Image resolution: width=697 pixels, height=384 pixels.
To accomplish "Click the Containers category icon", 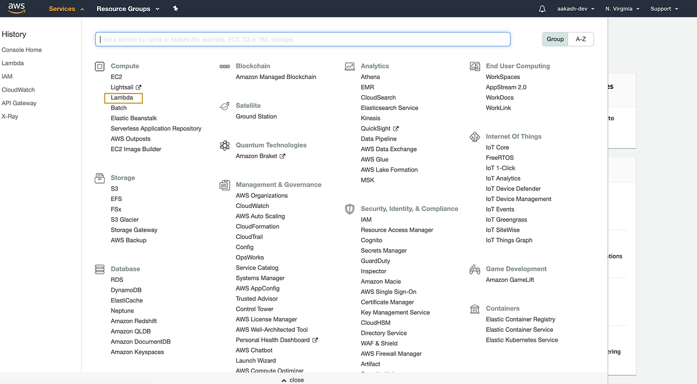I will click(x=475, y=308).
